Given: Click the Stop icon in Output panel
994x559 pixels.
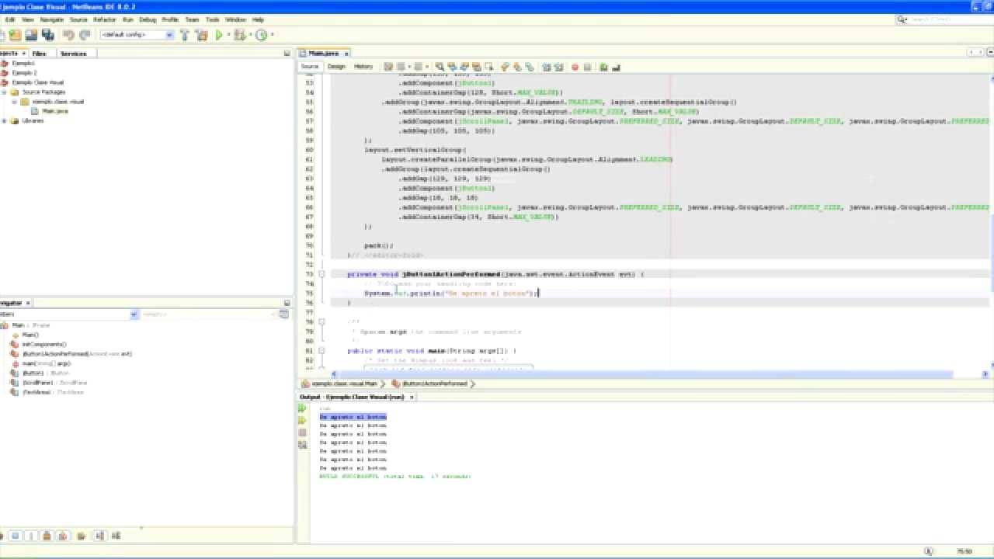Looking at the screenshot, I should click(302, 432).
